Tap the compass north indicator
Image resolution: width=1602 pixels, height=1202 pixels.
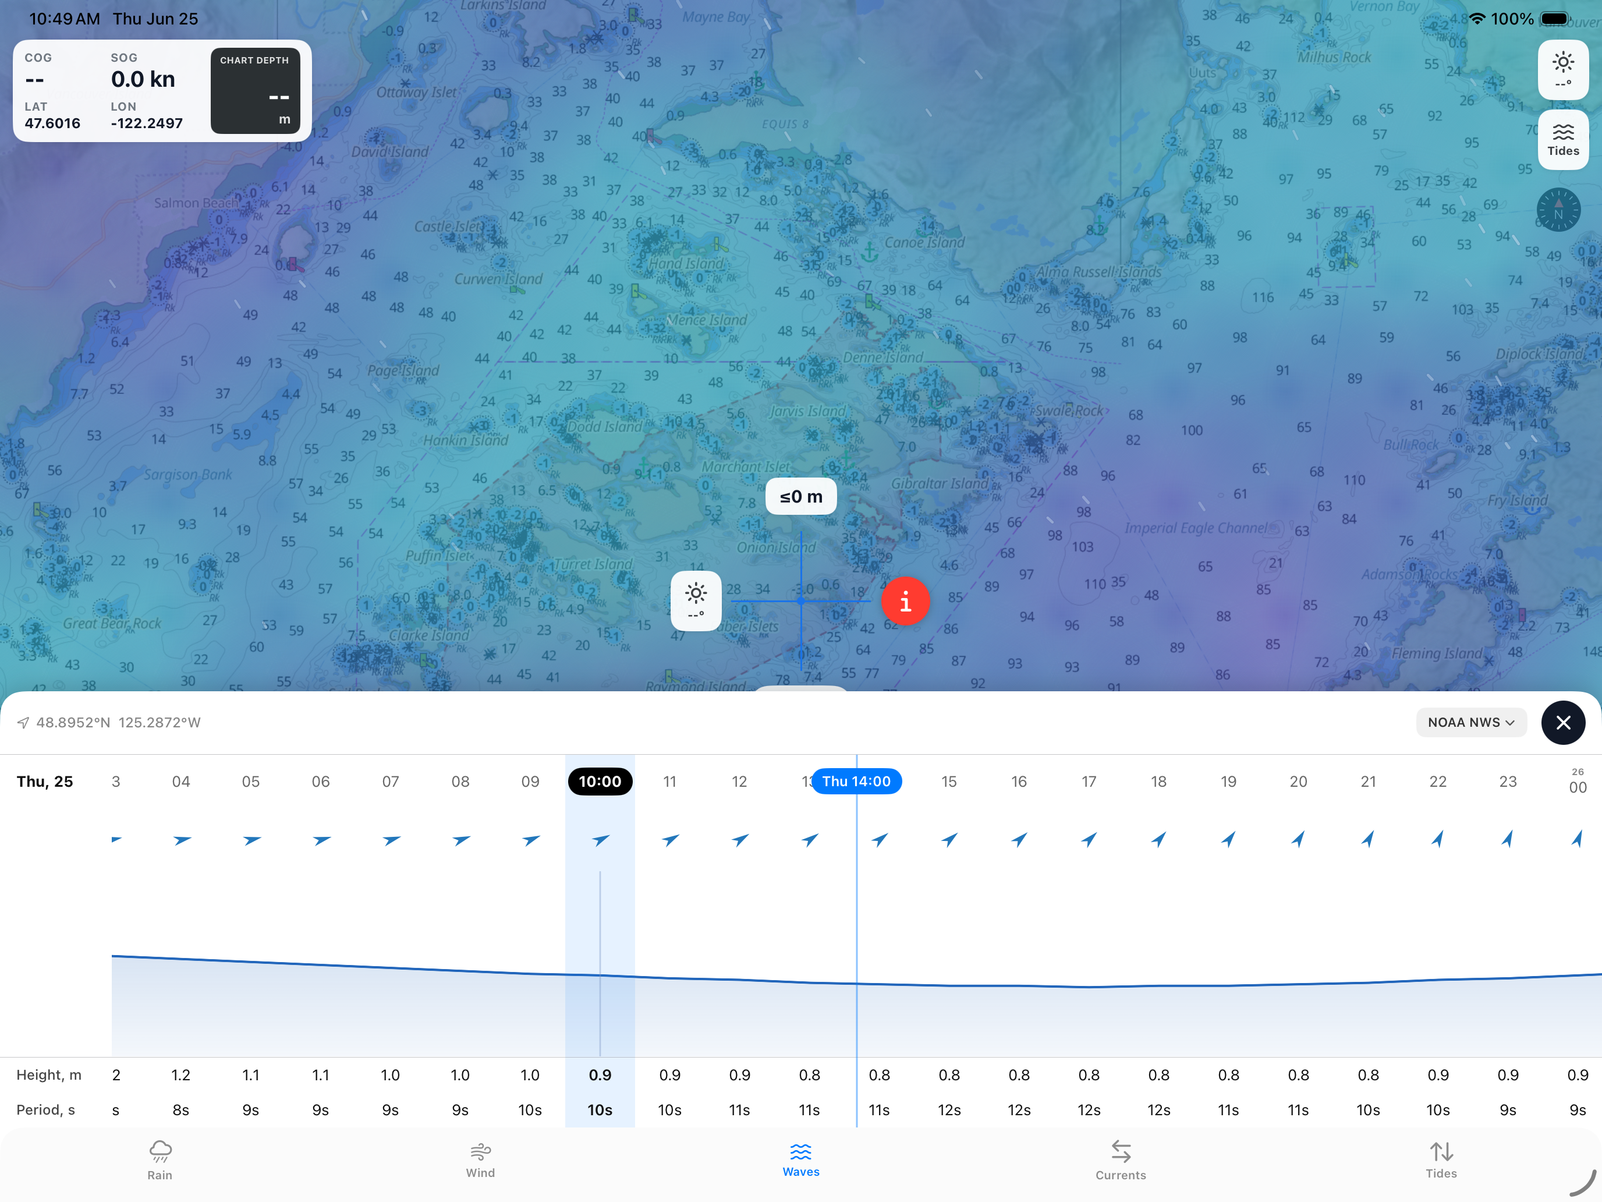pyautogui.click(x=1558, y=210)
